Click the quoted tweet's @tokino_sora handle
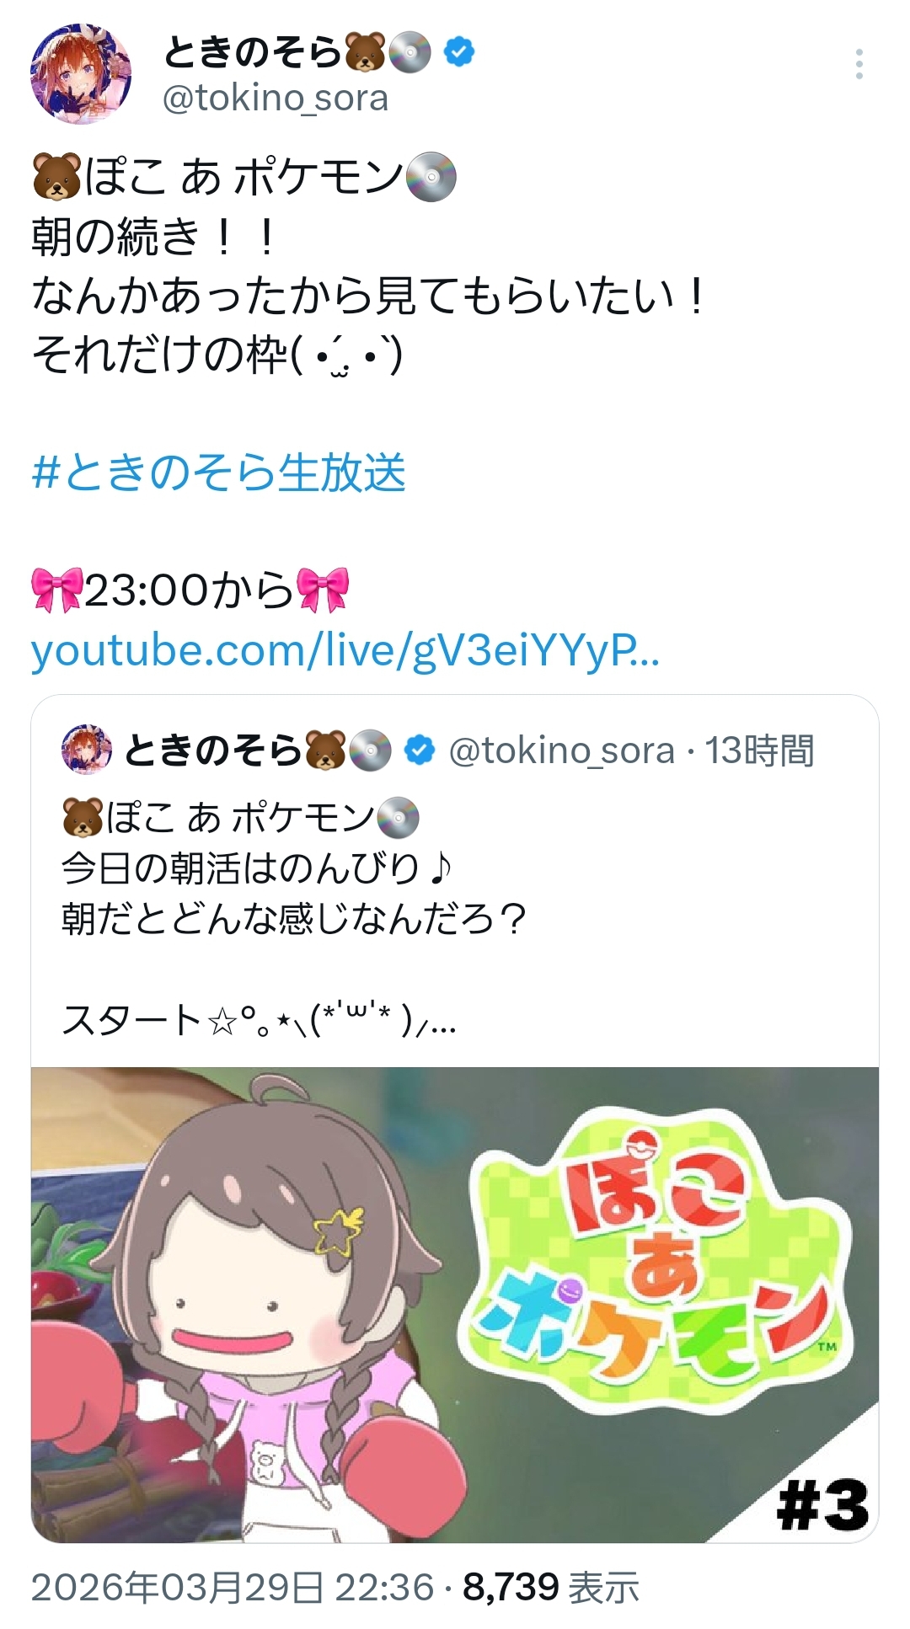 point(562,750)
